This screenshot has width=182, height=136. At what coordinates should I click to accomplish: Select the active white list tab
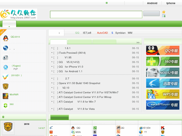pos(59,42)
